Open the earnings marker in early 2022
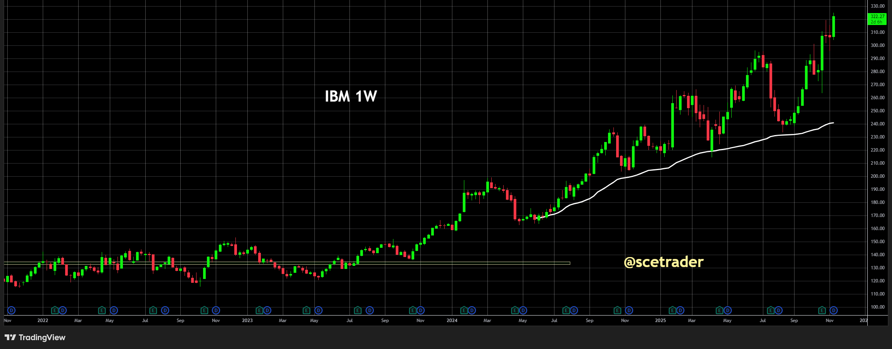892x349 pixels. [x=55, y=310]
